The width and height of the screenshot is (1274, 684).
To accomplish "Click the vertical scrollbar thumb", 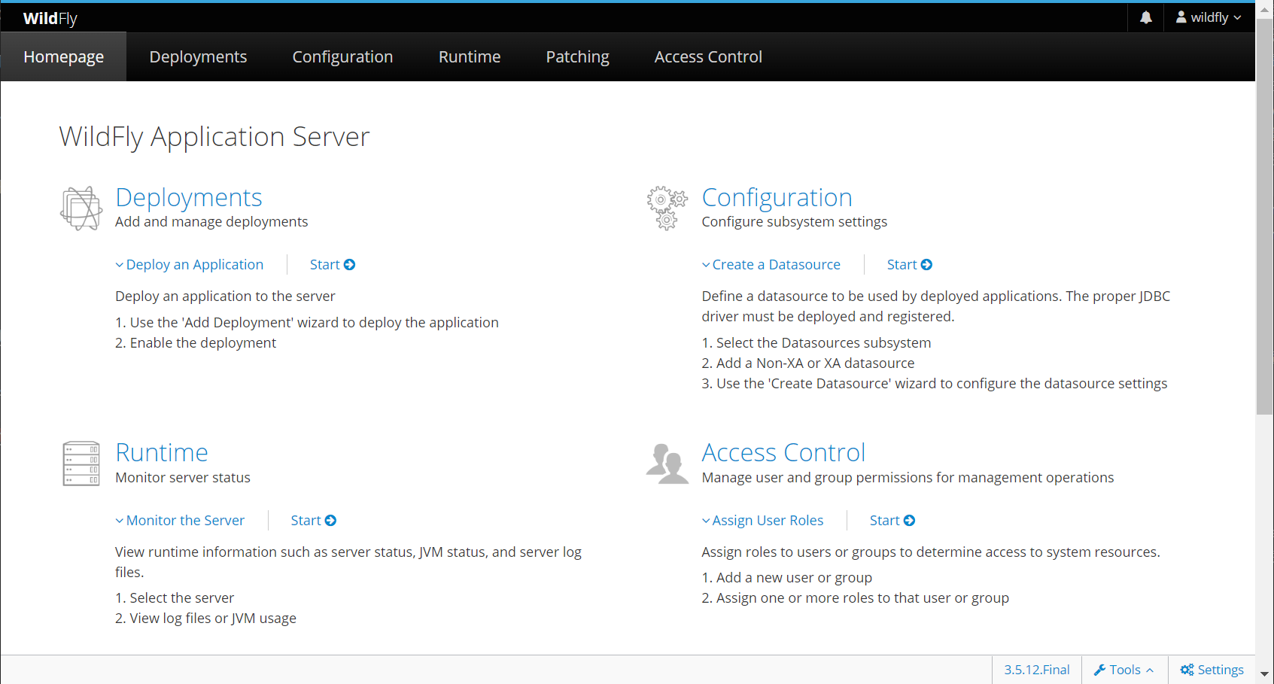I will [1264, 217].
